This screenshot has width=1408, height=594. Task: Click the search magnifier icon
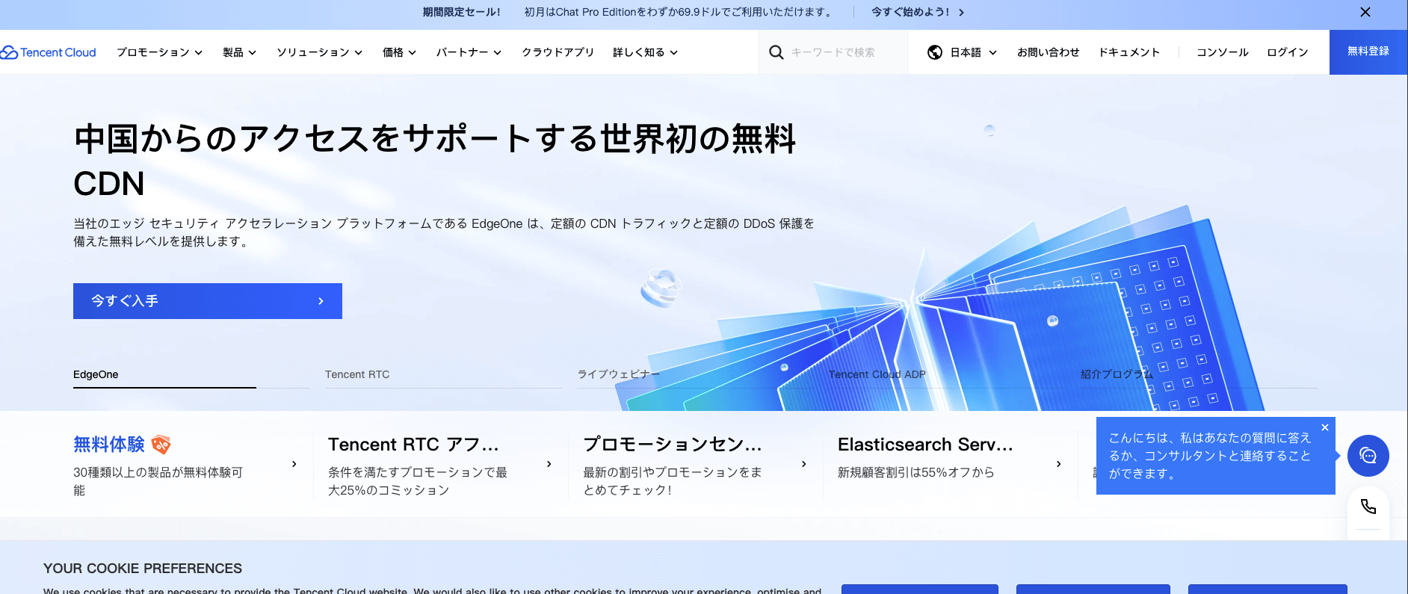point(776,52)
